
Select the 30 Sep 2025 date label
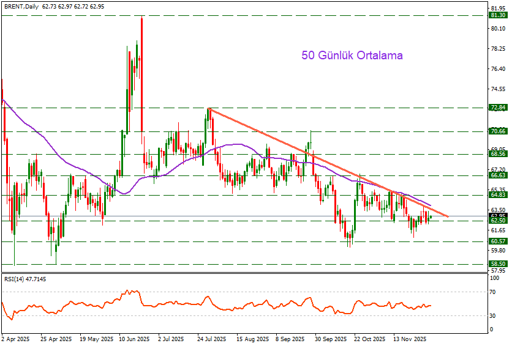(331, 338)
